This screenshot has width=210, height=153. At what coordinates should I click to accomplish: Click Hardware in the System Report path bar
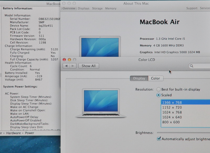[x=14, y=133]
